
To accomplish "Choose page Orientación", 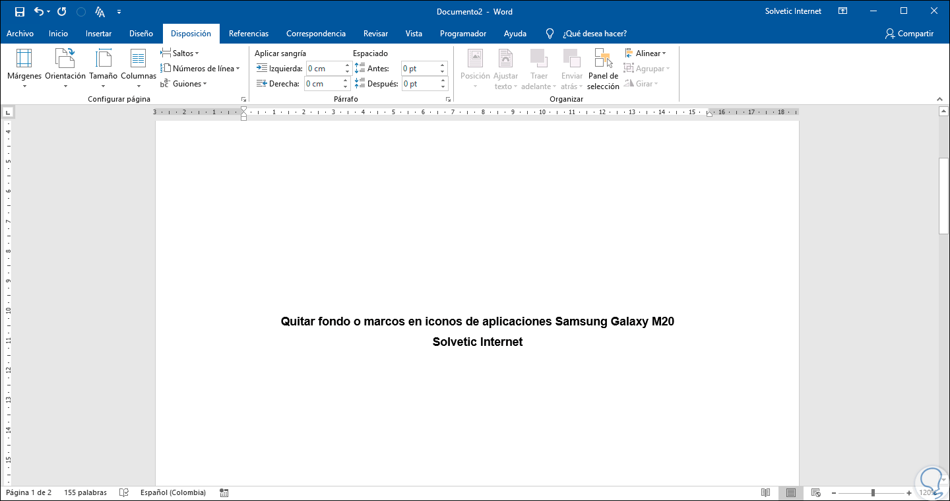I will (65, 69).
